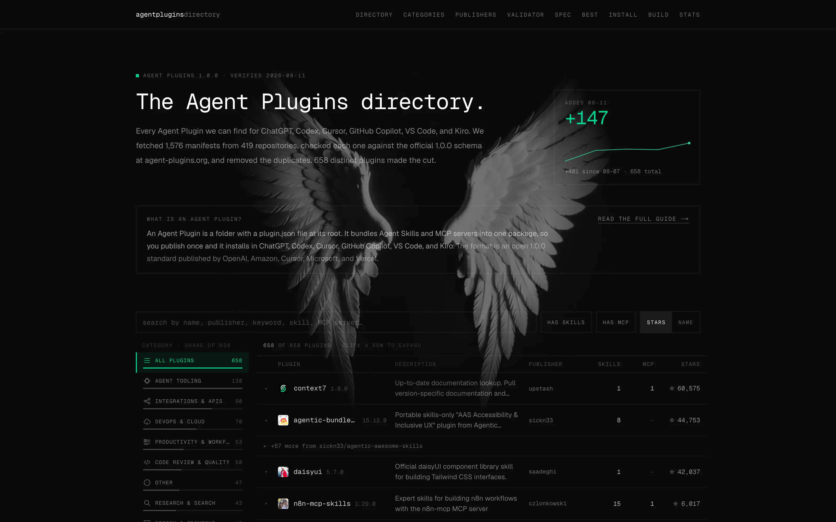Click the star icon beside 42,037

[672, 472]
